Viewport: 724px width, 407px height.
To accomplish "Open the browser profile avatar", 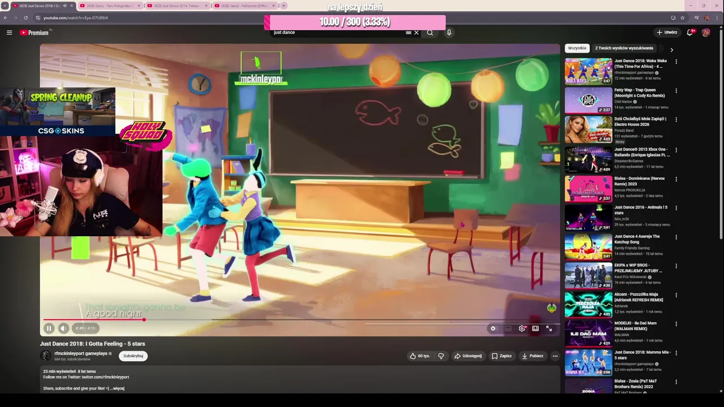I will tap(706, 18).
